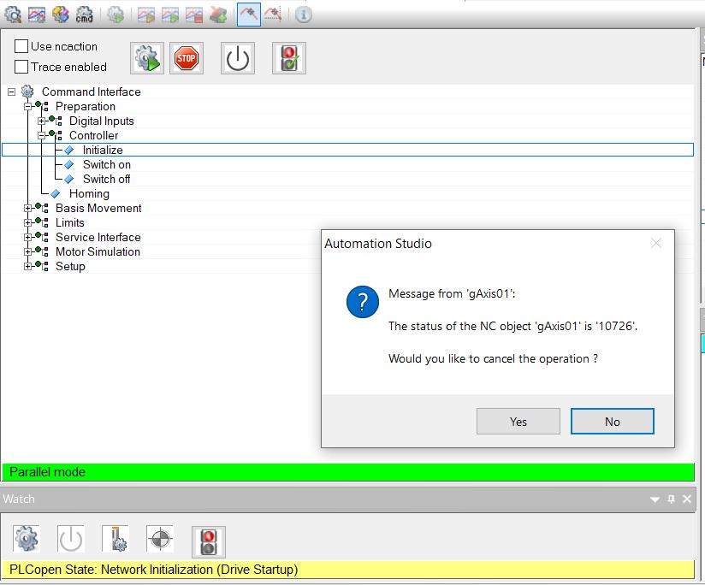Open the cmd gear toolbar icon
This screenshot has width=705, height=585.
84,15
